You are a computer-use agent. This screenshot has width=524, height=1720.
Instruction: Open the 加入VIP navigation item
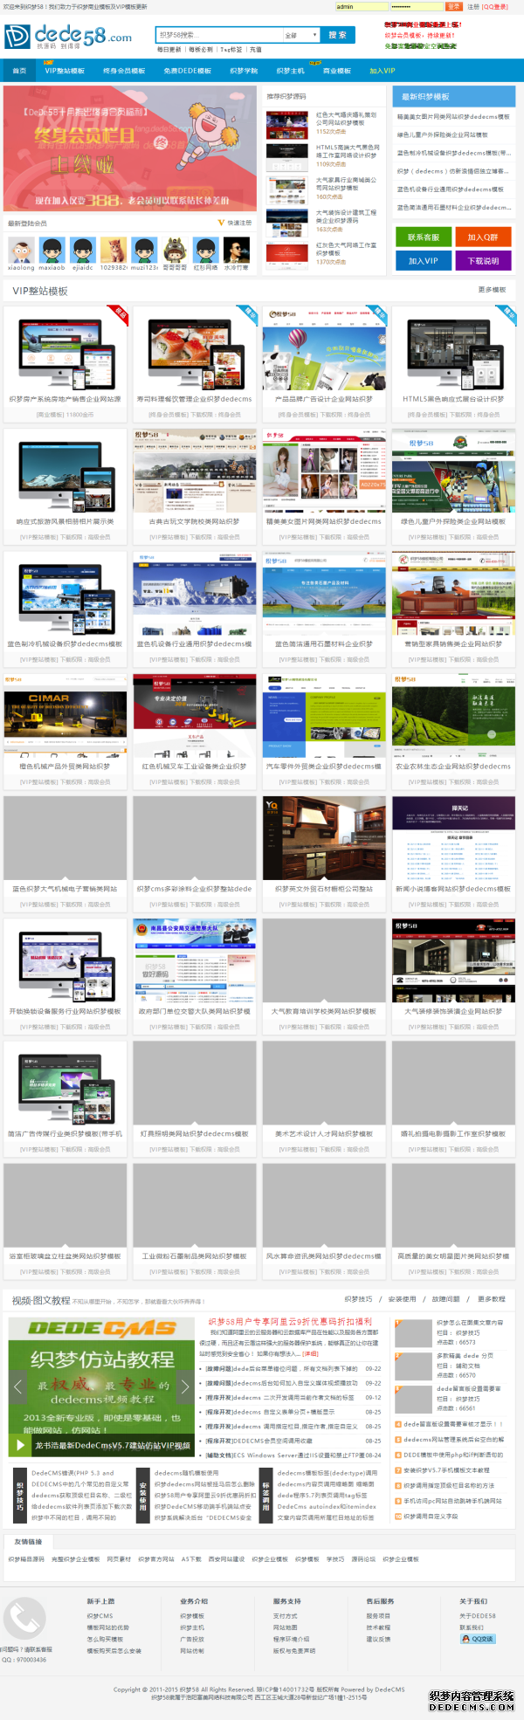point(382,71)
